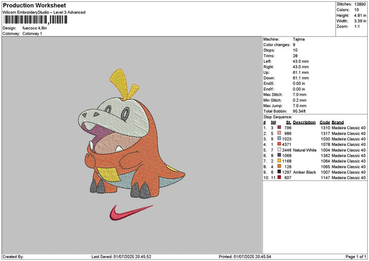Screen dimensions: 369x261
Task: Click the Stitches value "13890"
Action: tap(360, 4)
